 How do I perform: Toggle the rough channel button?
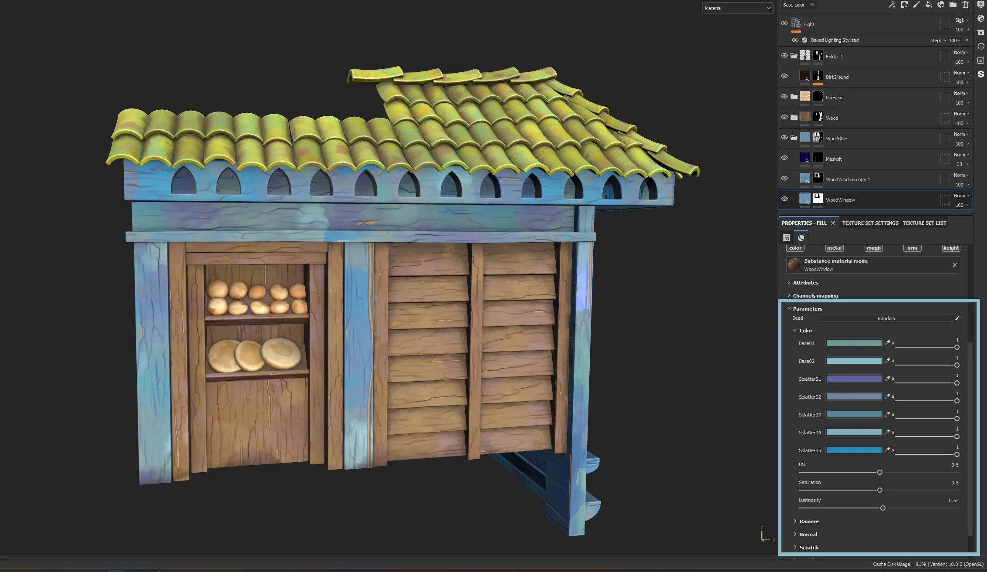[x=873, y=248]
